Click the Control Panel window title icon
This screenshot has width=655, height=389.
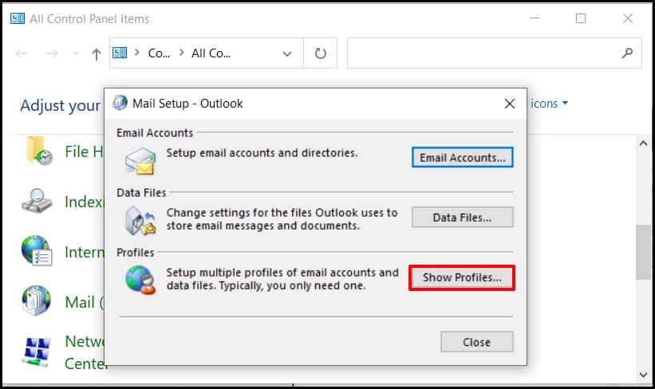[18, 19]
